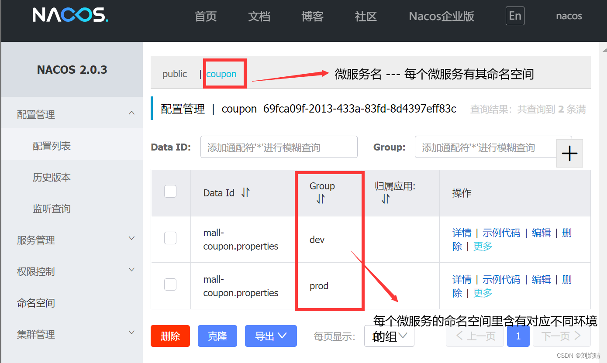Image resolution: width=607 pixels, height=363 pixels.
Task: Click the 操作 column header
Action: 462,193
